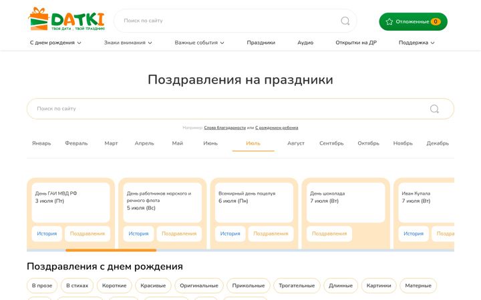Open Поздравления for День шоколада
Image resolution: width=481 pixels, height=300 pixels.
point(329,233)
